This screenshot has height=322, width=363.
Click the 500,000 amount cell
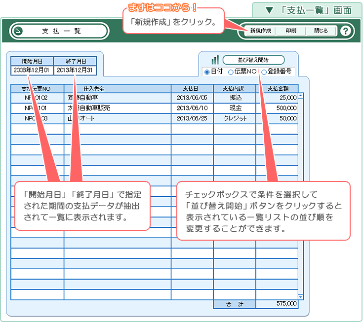(x=277, y=108)
